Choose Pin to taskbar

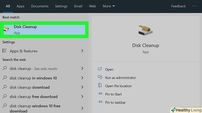pyautogui.click(x=115, y=102)
